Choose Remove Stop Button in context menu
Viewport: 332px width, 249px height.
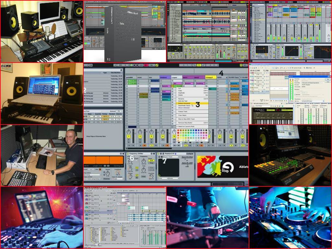[192, 123]
